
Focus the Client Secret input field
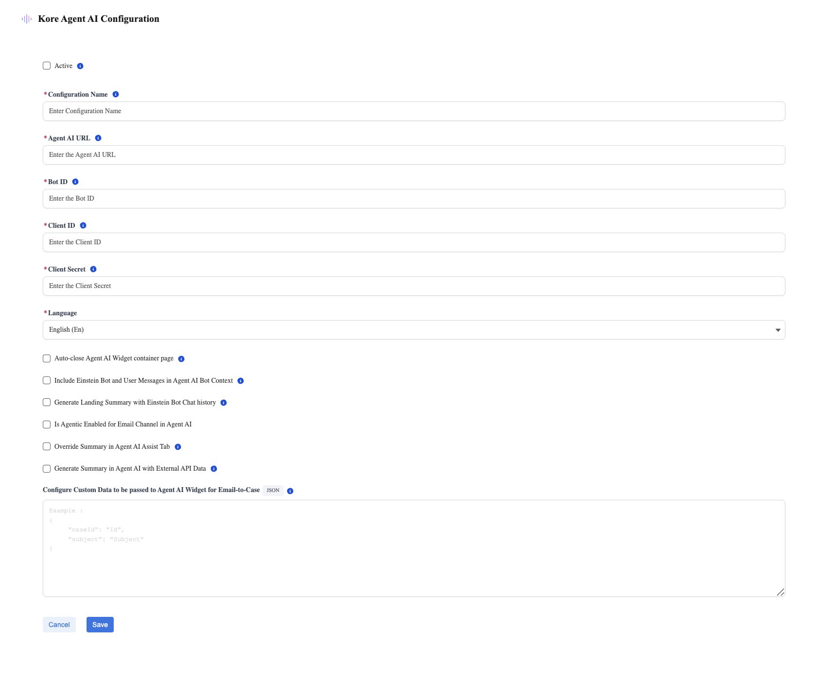[414, 286]
